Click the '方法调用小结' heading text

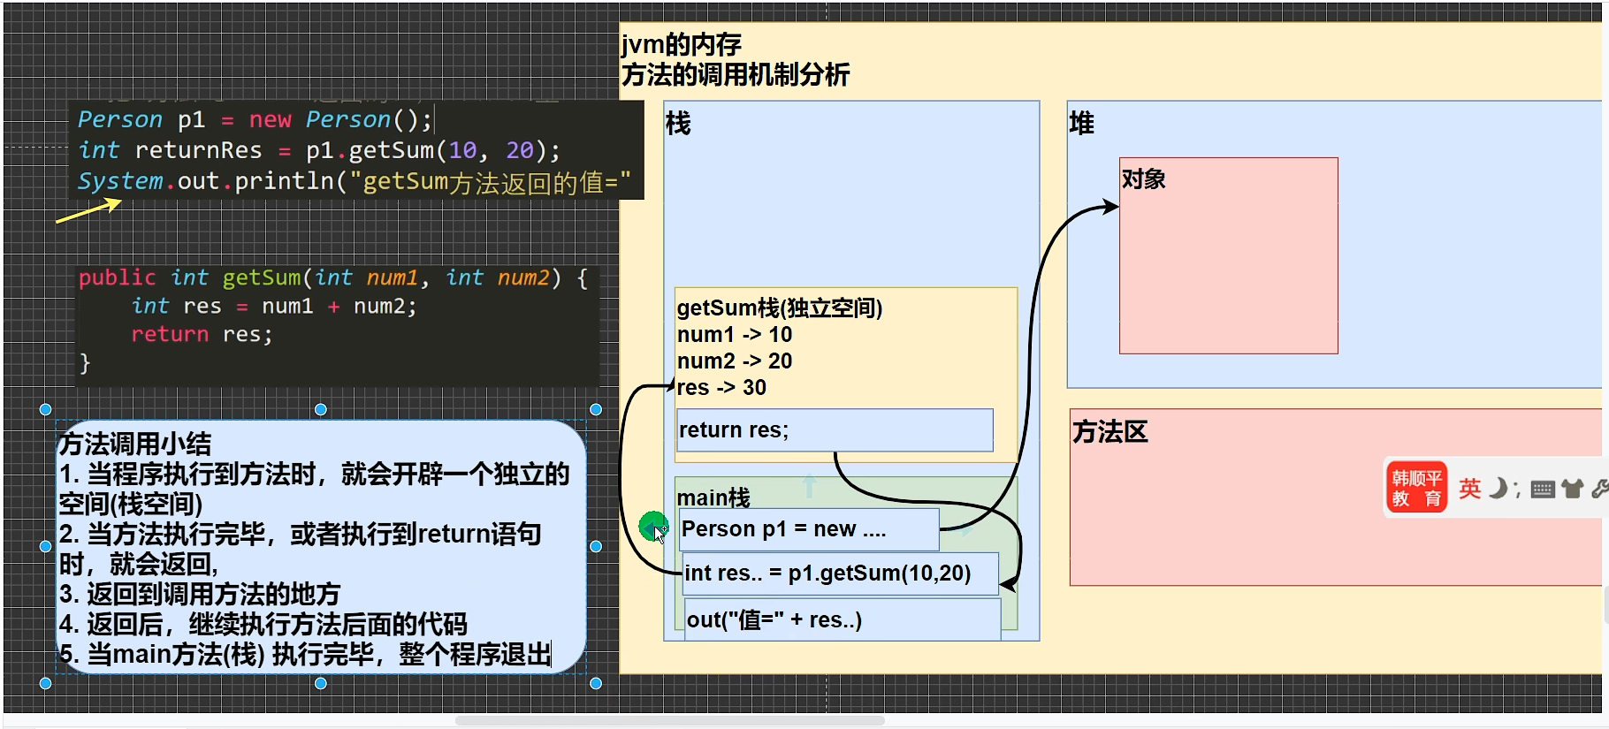click(x=135, y=444)
